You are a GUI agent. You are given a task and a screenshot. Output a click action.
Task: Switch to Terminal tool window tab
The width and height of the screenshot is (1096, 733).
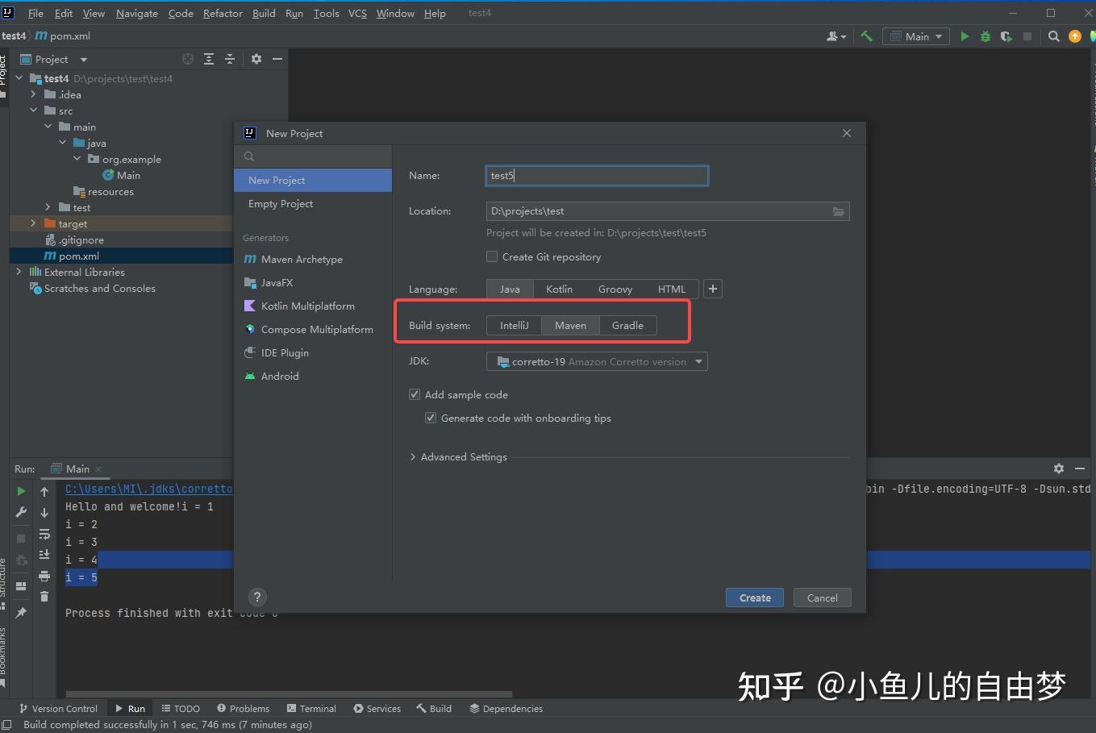coord(311,708)
